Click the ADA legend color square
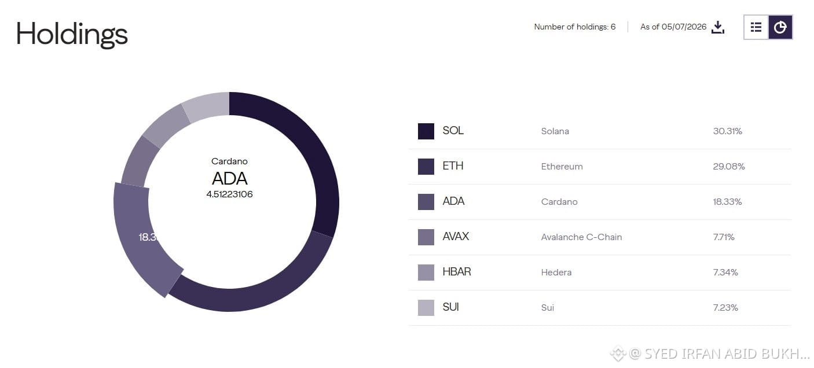The image size is (814, 368). pos(426,202)
